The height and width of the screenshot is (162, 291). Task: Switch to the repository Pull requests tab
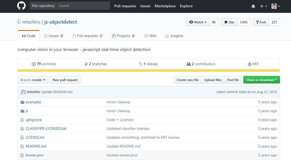click(x=88, y=36)
